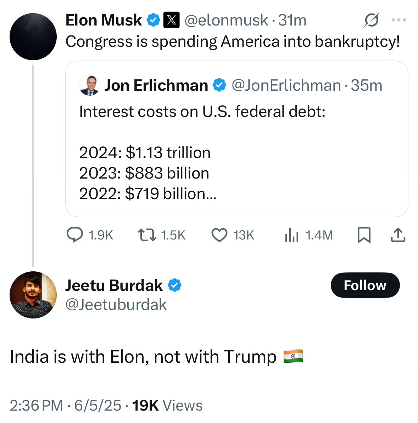Open the quoted interest costs tweet
This screenshot has height=423, width=418.
coord(236,139)
